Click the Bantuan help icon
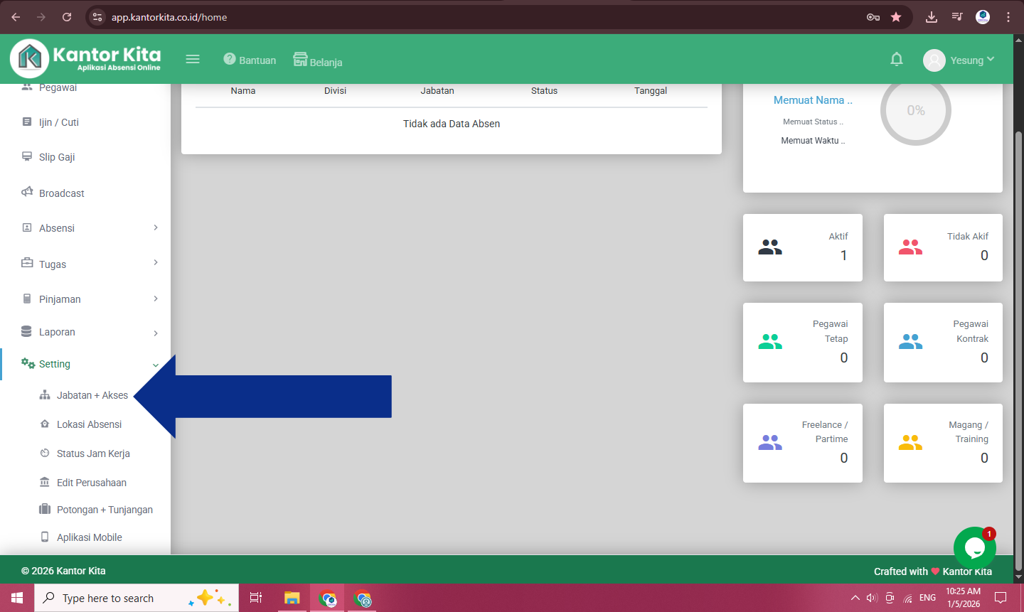Image resolution: width=1024 pixels, height=612 pixels. 230,59
